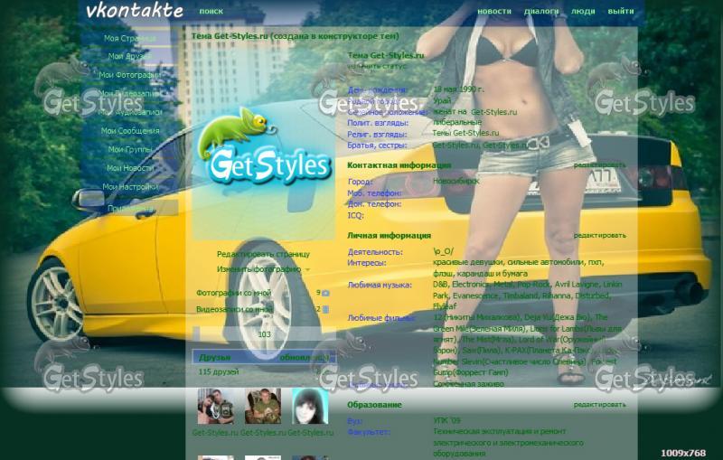Click 'Редактировать страницу' link
This screenshot has height=460, width=723.
point(263,254)
